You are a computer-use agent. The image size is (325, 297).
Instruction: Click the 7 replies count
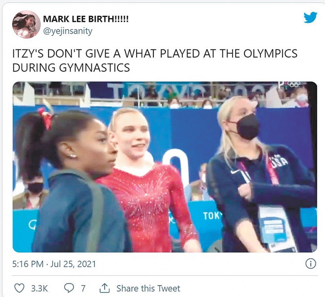coord(83,288)
